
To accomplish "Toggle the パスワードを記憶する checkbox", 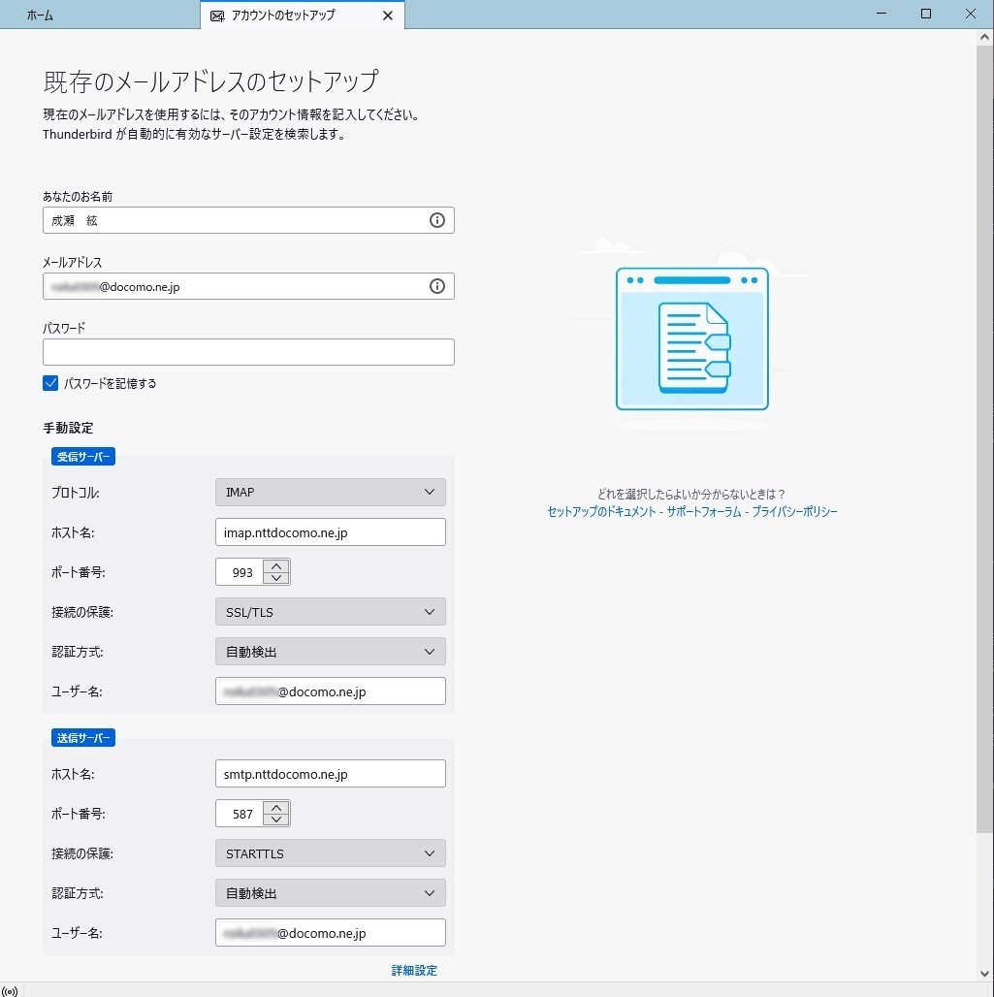I will 50,383.
